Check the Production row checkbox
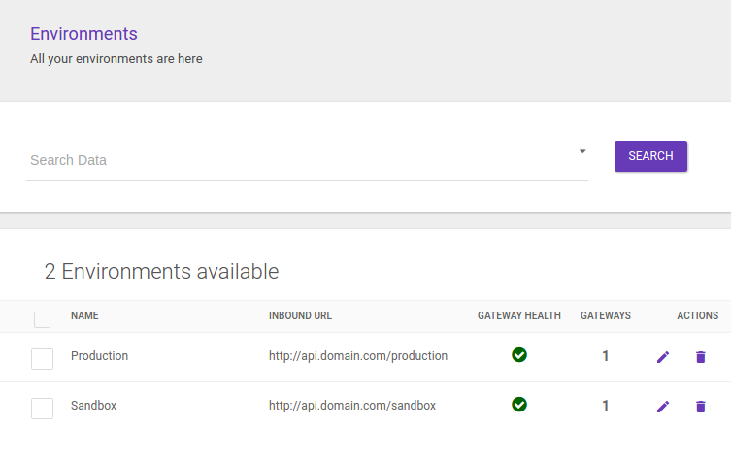The width and height of the screenshot is (731, 460). click(x=42, y=359)
